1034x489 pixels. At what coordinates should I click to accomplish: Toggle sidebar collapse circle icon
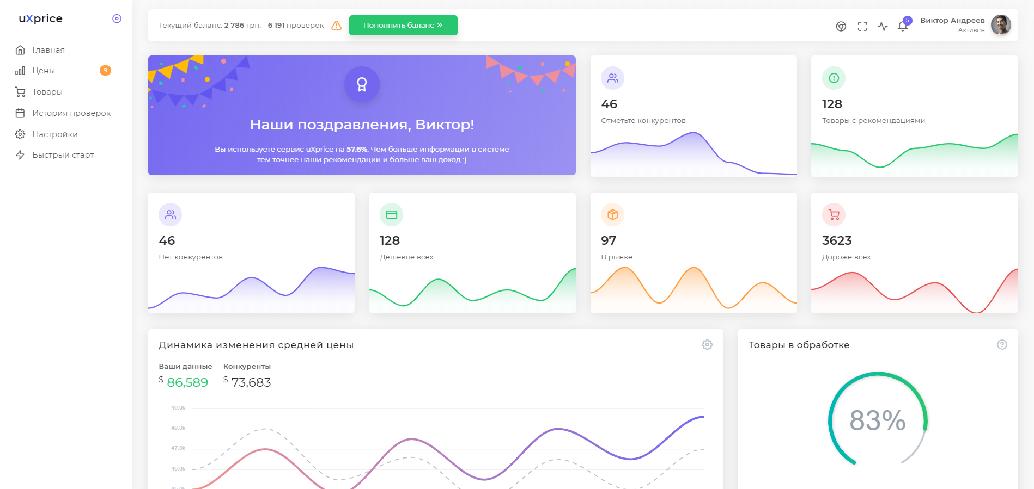[117, 18]
